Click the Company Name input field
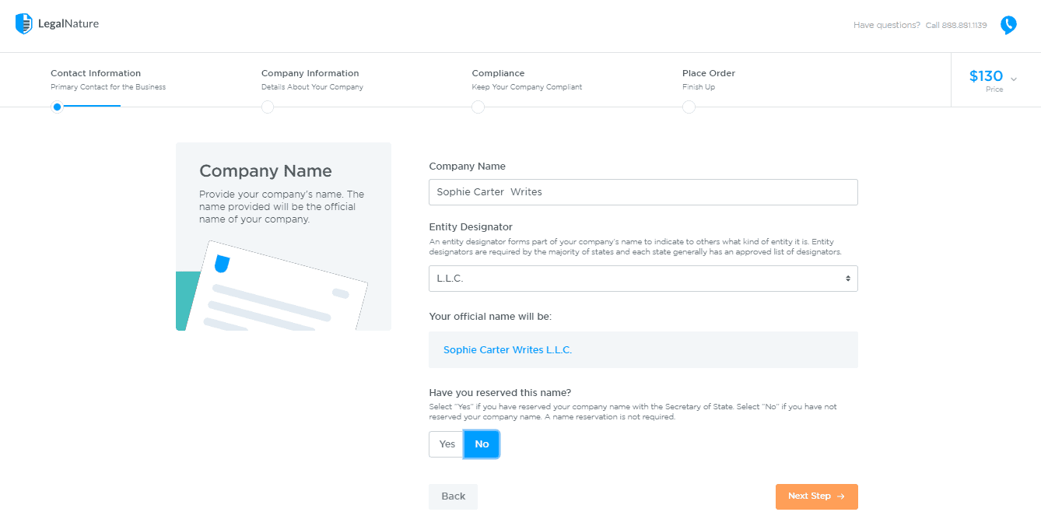 tap(643, 192)
